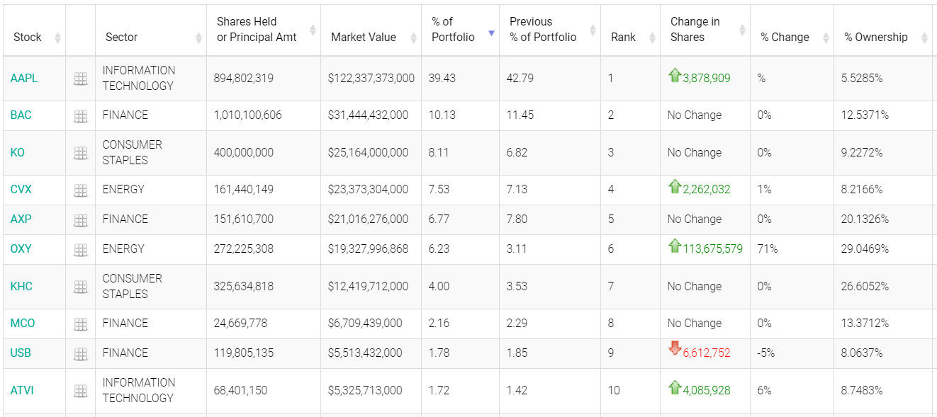Sort by Market Value column
The height and width of the screenshot is (417, 937).
tap(364, 37)
